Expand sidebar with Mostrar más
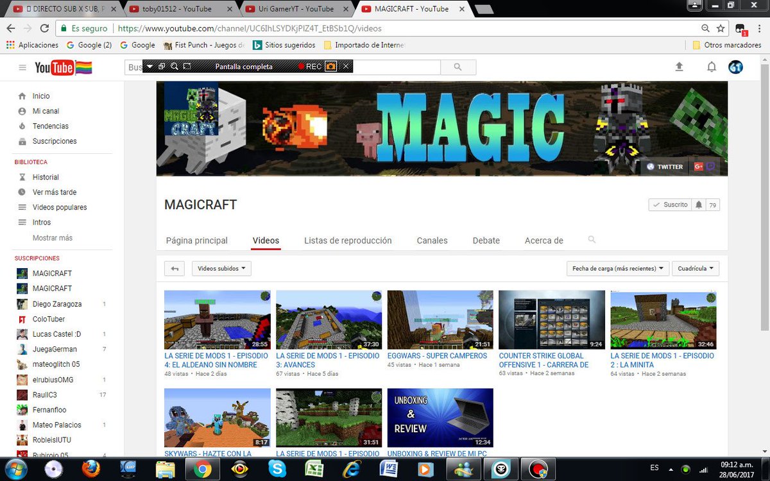The width and height of the screenshot is (770, 481). pos(53,238)
